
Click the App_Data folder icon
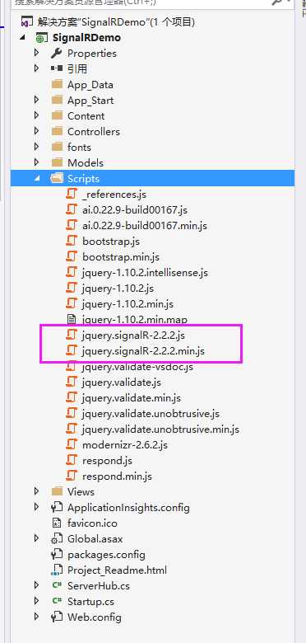click(57, 84)
